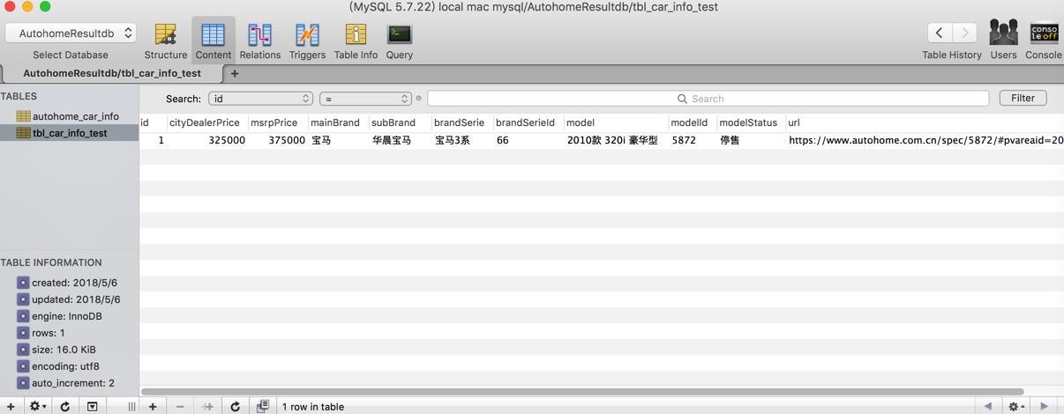Image resolution: width=1064 pixels, height=414 pixels.
Task: Sort by the url column header
Action: pyautogui.click(x=924, y=122)
